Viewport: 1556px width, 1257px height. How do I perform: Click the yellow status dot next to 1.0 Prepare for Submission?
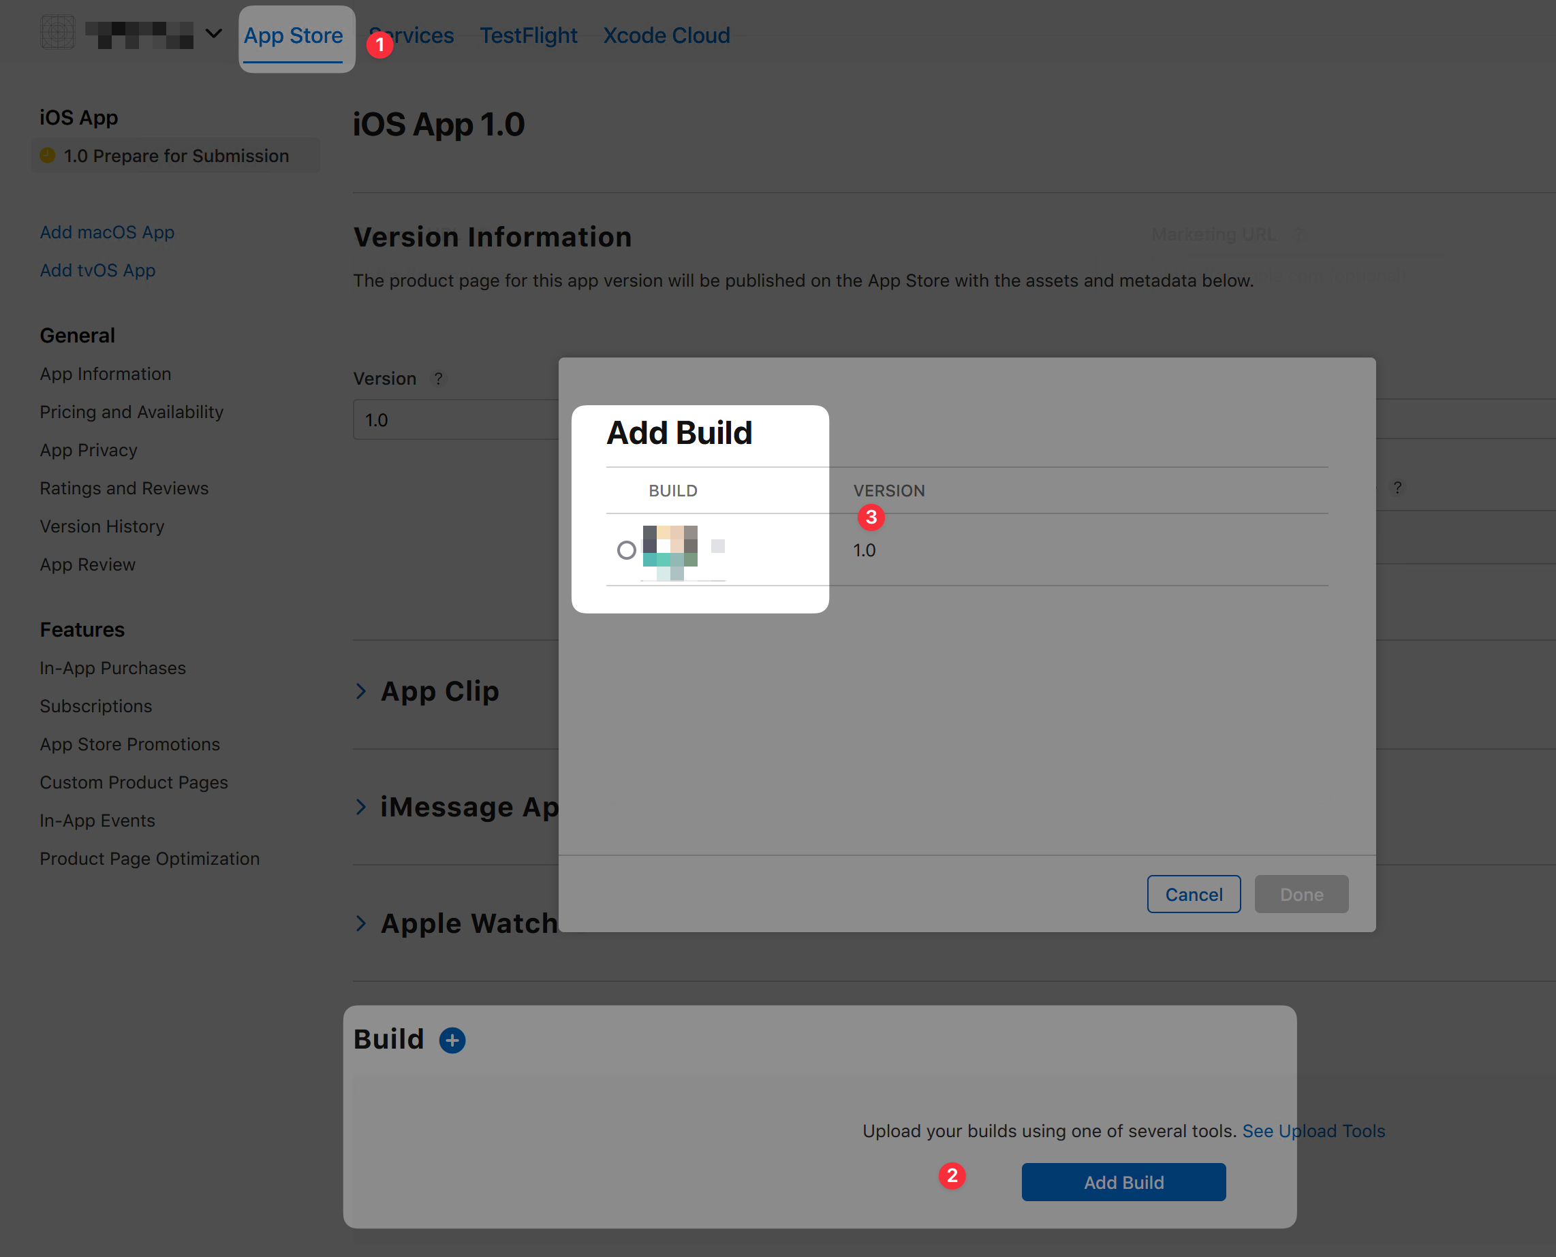click(x=48, y=156)
